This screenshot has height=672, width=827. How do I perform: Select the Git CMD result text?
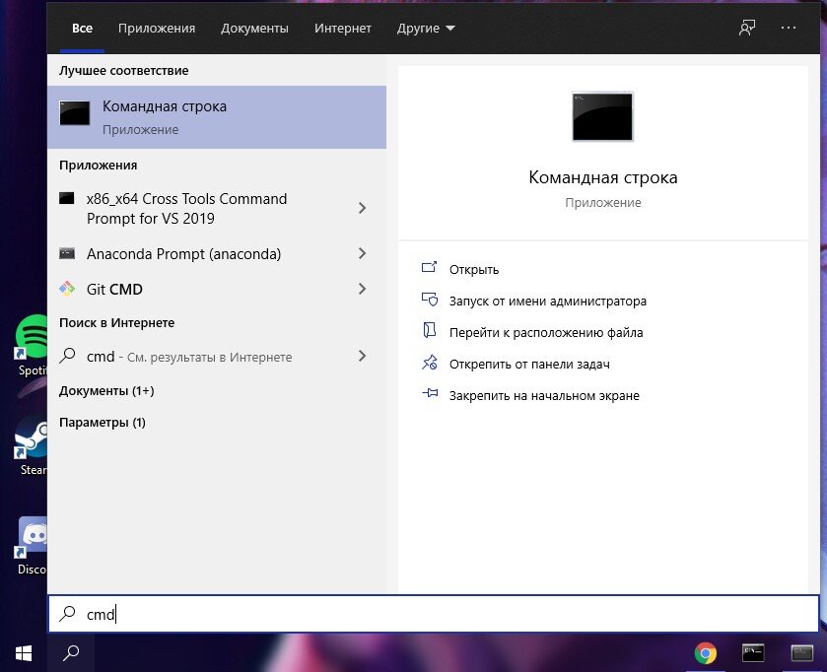114,290
